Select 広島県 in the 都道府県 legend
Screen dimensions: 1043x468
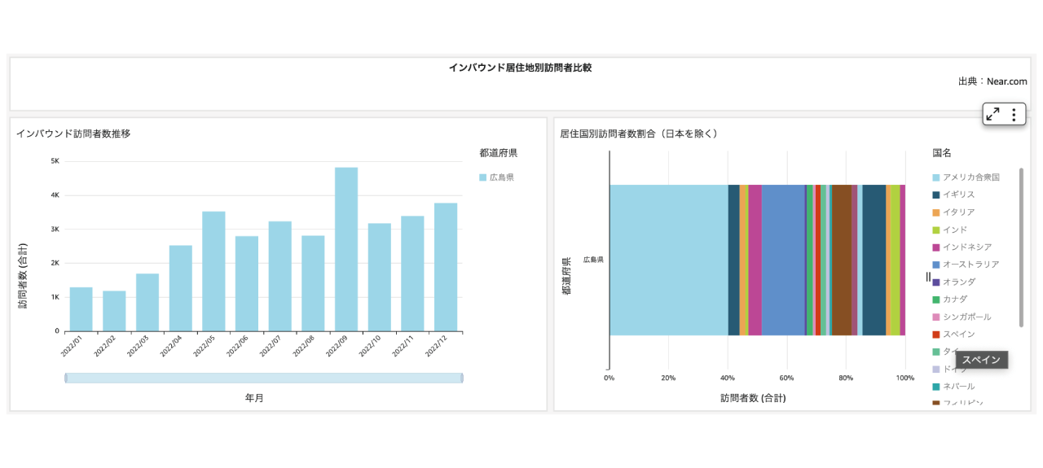tap(500, 177)
